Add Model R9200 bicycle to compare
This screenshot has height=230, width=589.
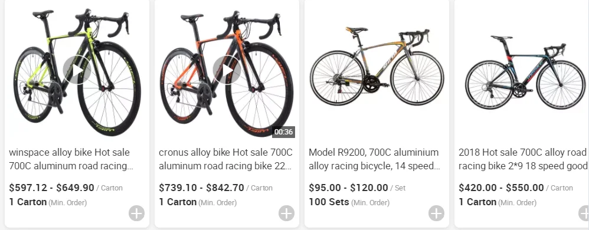[x=436, y=213]
